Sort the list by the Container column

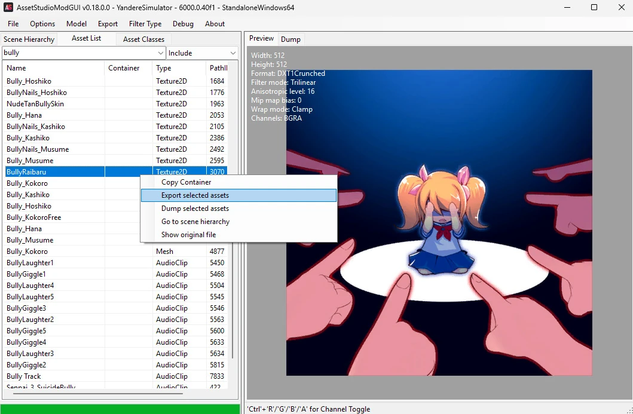129,68
